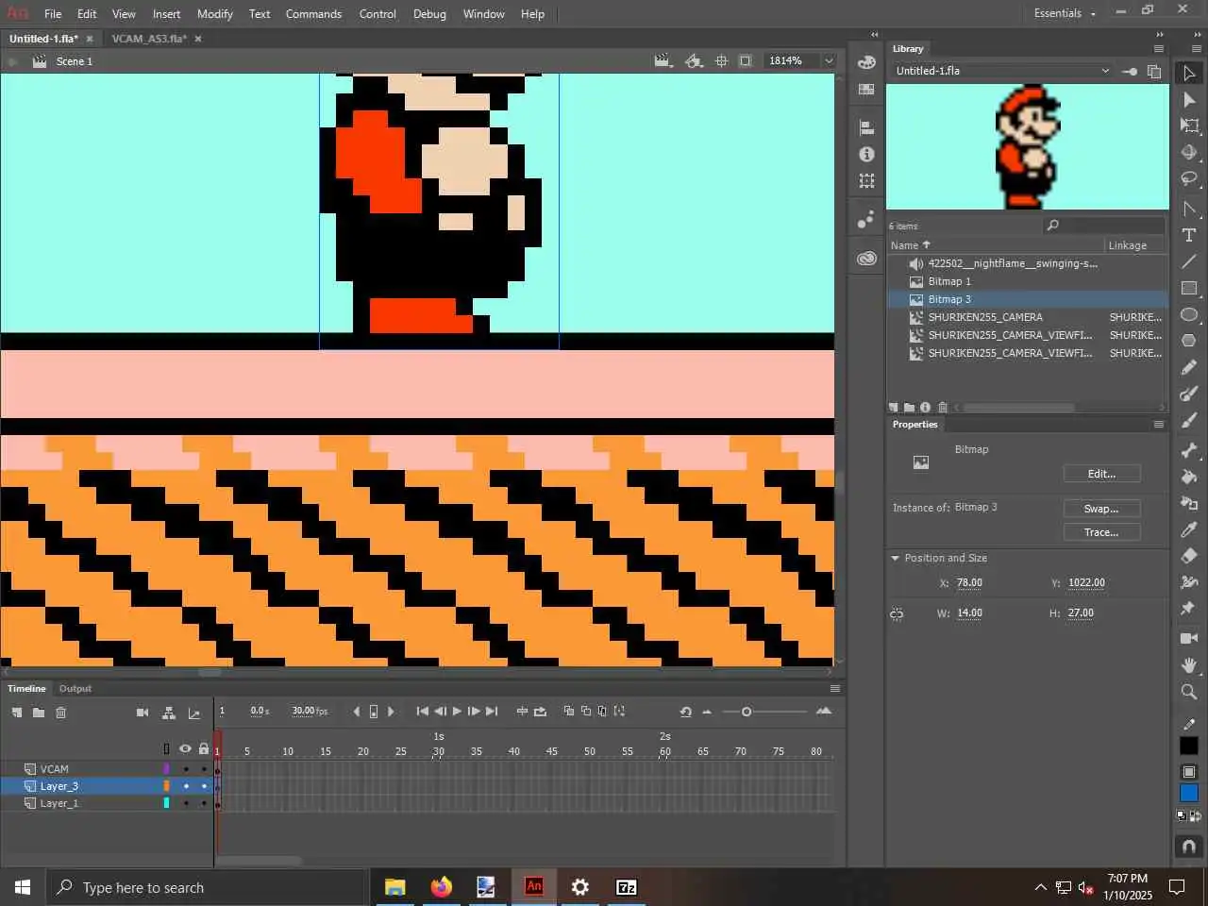Select the Line tool
1208x906 pixels.
click(x=1189, y=261)
